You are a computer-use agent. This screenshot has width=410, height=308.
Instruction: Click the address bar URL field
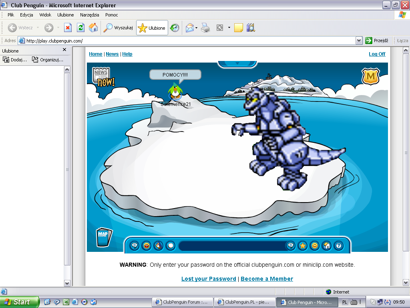coord(187,41)
